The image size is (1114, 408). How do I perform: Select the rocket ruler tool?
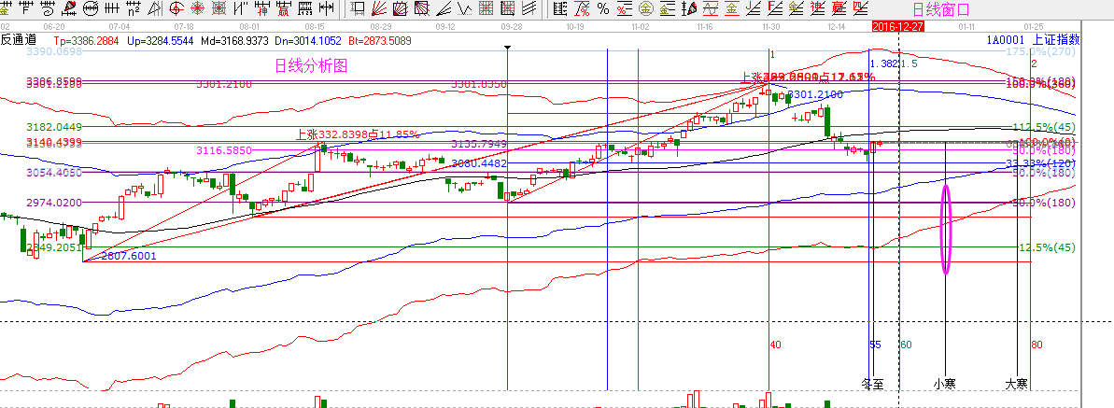(x=69, y=8)
